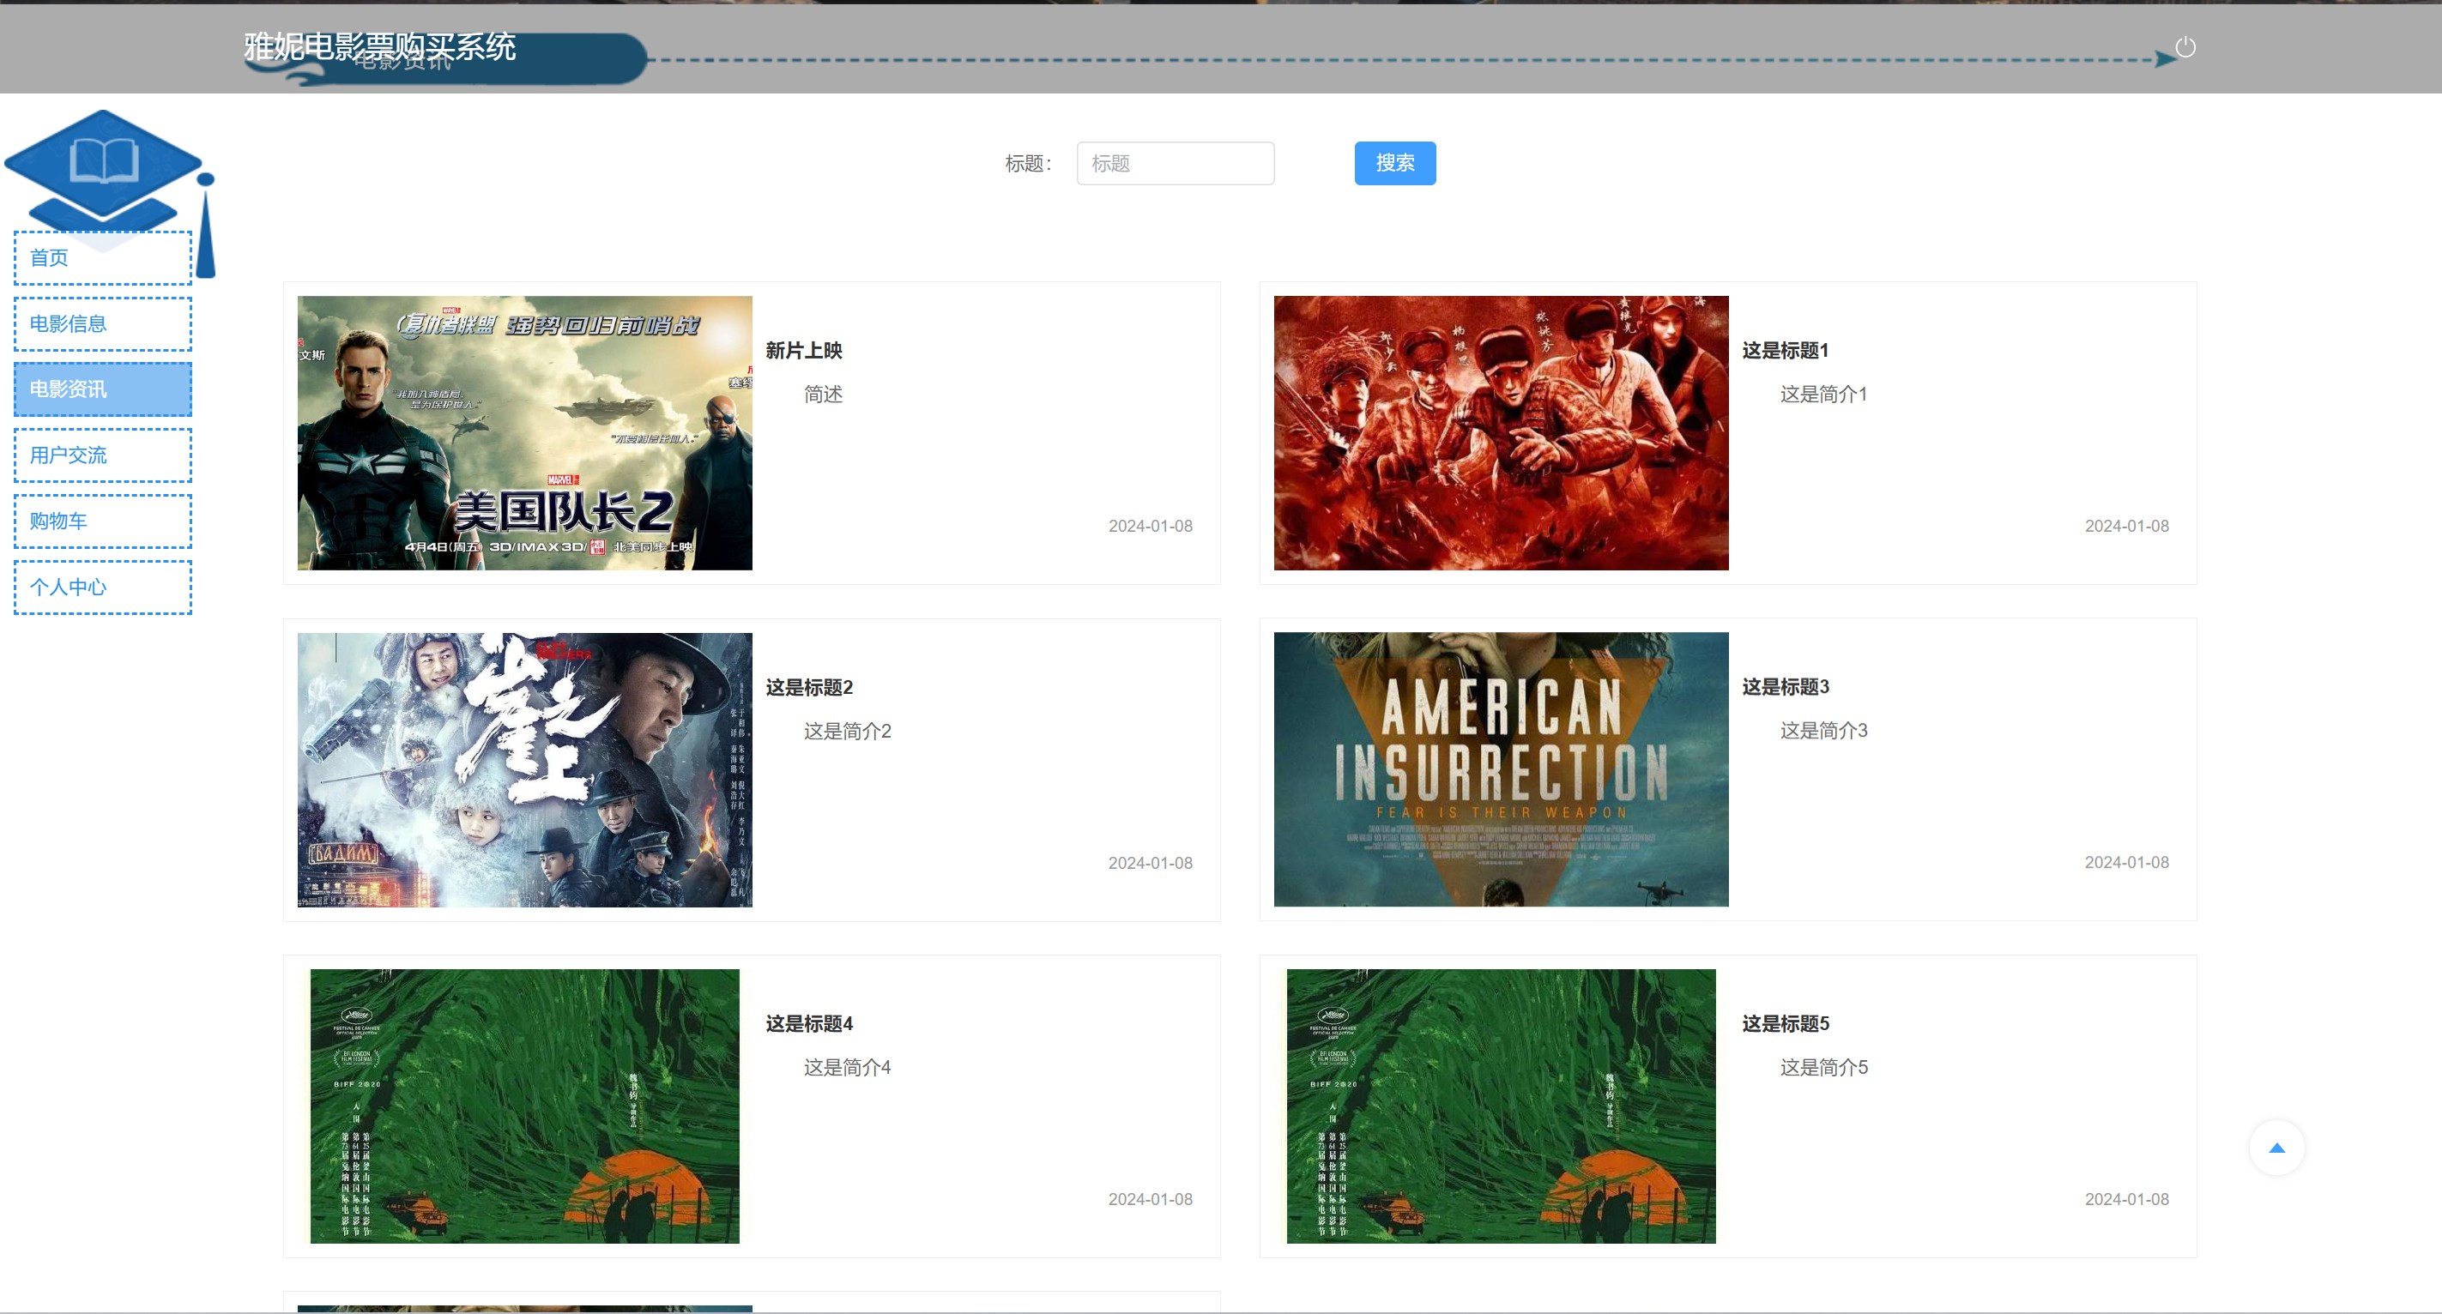This screenshot has height=1314, width=2442.
Task: Open 个人中心 in the sidebar
Action: pyautogui.click(x=102, y=588)
